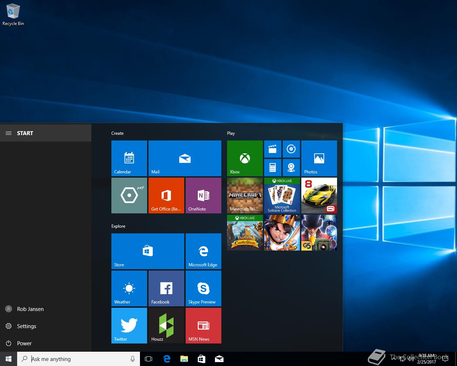Launch the Microsoft Edge tile
This screenshot has height=366, width=457.
204,251
